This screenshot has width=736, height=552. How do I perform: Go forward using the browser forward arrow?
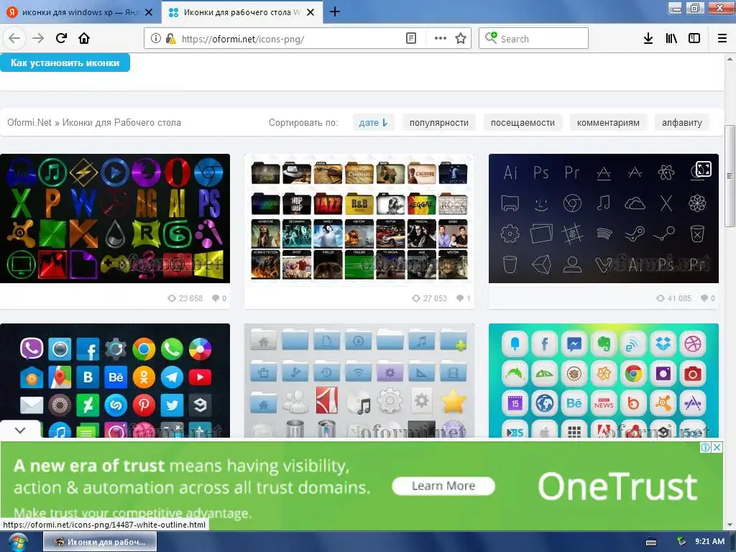pos(38,38)
